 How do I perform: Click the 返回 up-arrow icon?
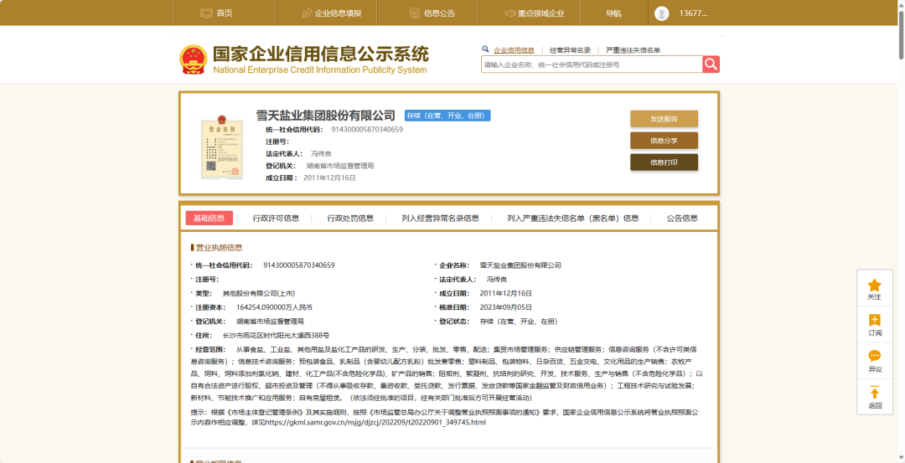pyautogui.click(x=874, y=392)
